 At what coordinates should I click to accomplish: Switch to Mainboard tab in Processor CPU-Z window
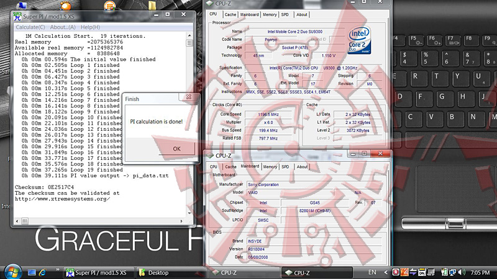(x=250, y=14)
